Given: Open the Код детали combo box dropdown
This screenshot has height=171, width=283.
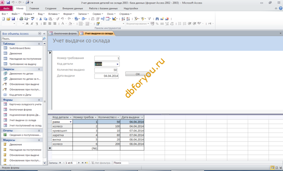Looking at the screenshot, I should 117,64.
